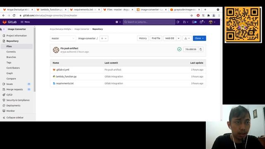Open the create new plus dropdown in header
This screenshot has height=149, width=265.
click(118, 22)
